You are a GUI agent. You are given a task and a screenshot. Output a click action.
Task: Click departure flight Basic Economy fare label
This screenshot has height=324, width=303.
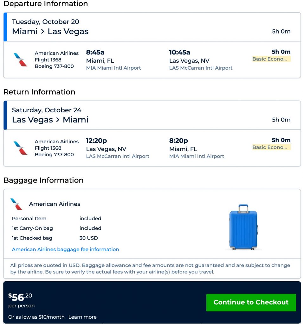(271, 59)
